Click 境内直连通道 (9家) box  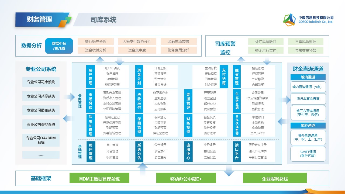(x=308, y=87)
